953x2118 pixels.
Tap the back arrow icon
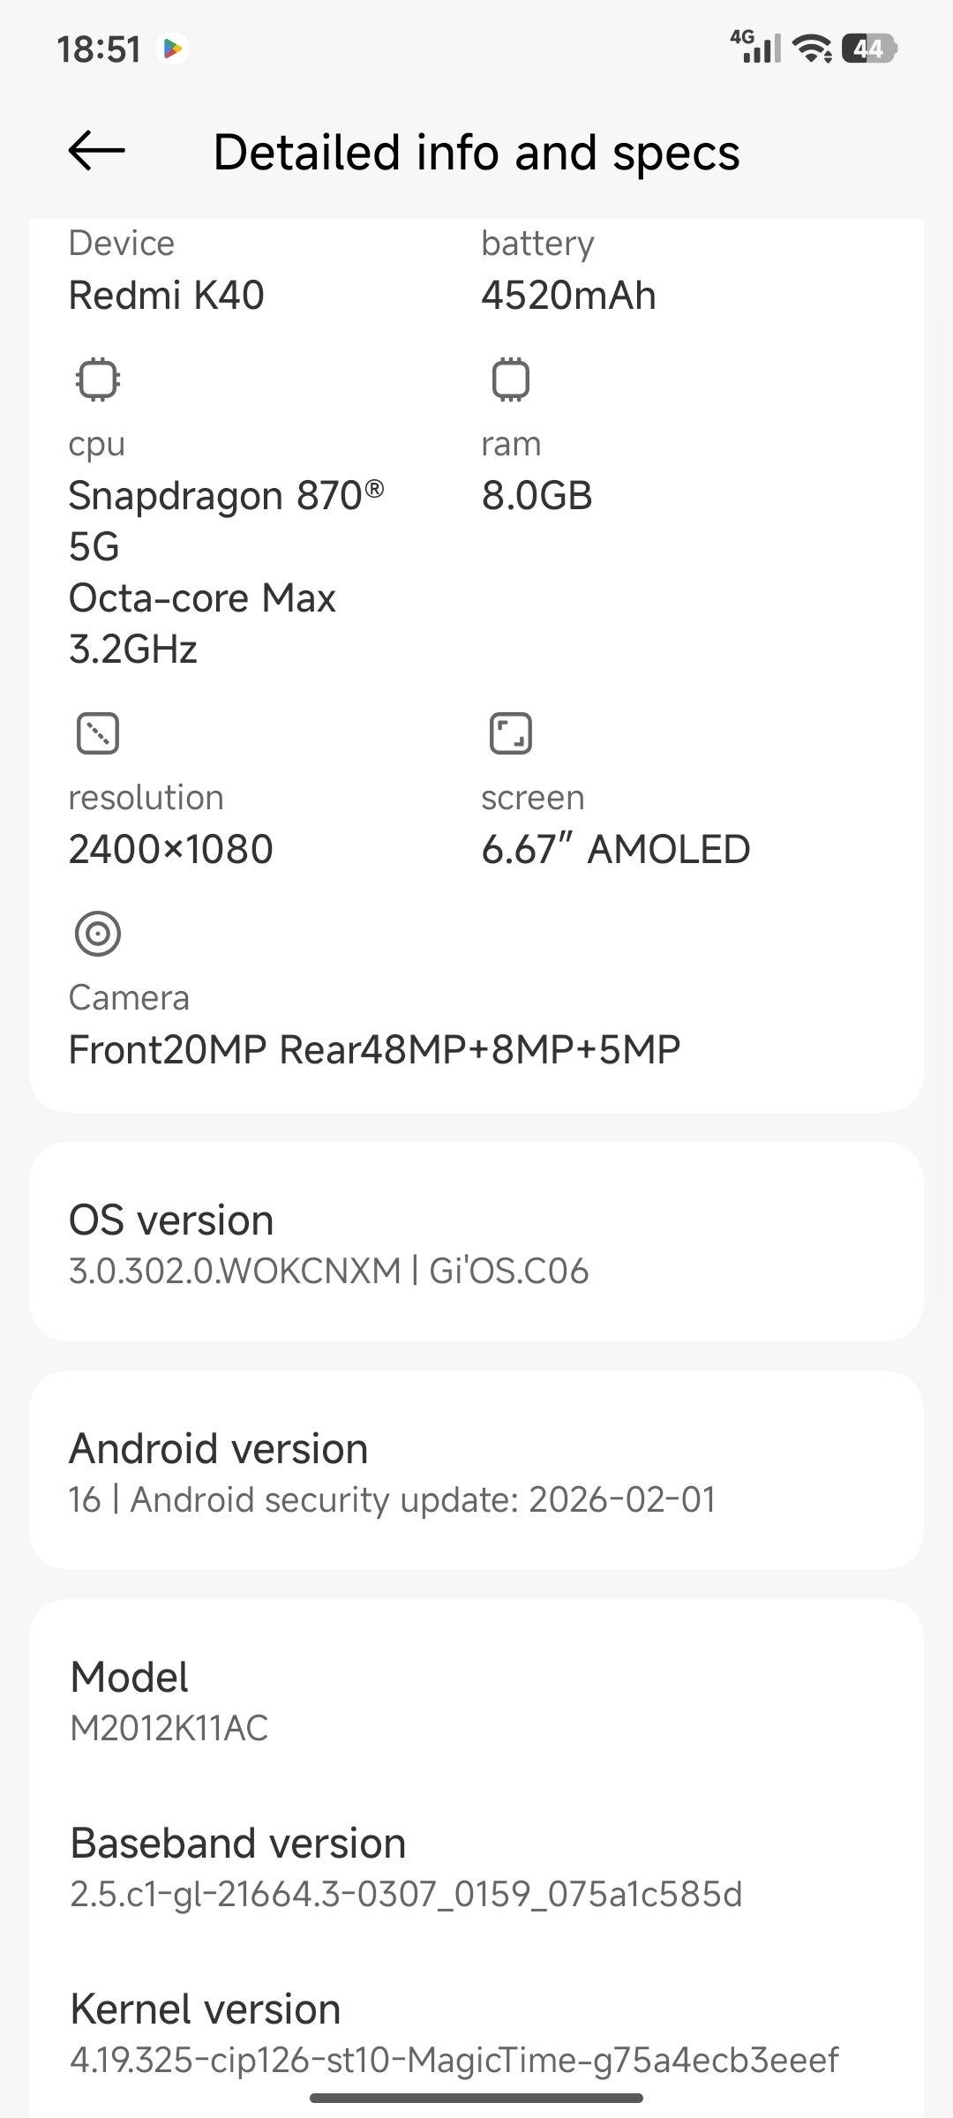(x=97, y=151)
